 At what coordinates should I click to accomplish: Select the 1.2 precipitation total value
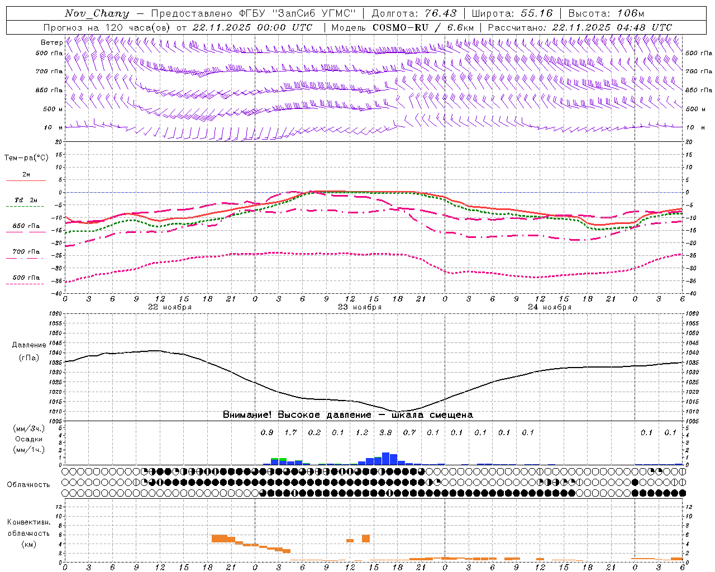click(x=362, y=432)
